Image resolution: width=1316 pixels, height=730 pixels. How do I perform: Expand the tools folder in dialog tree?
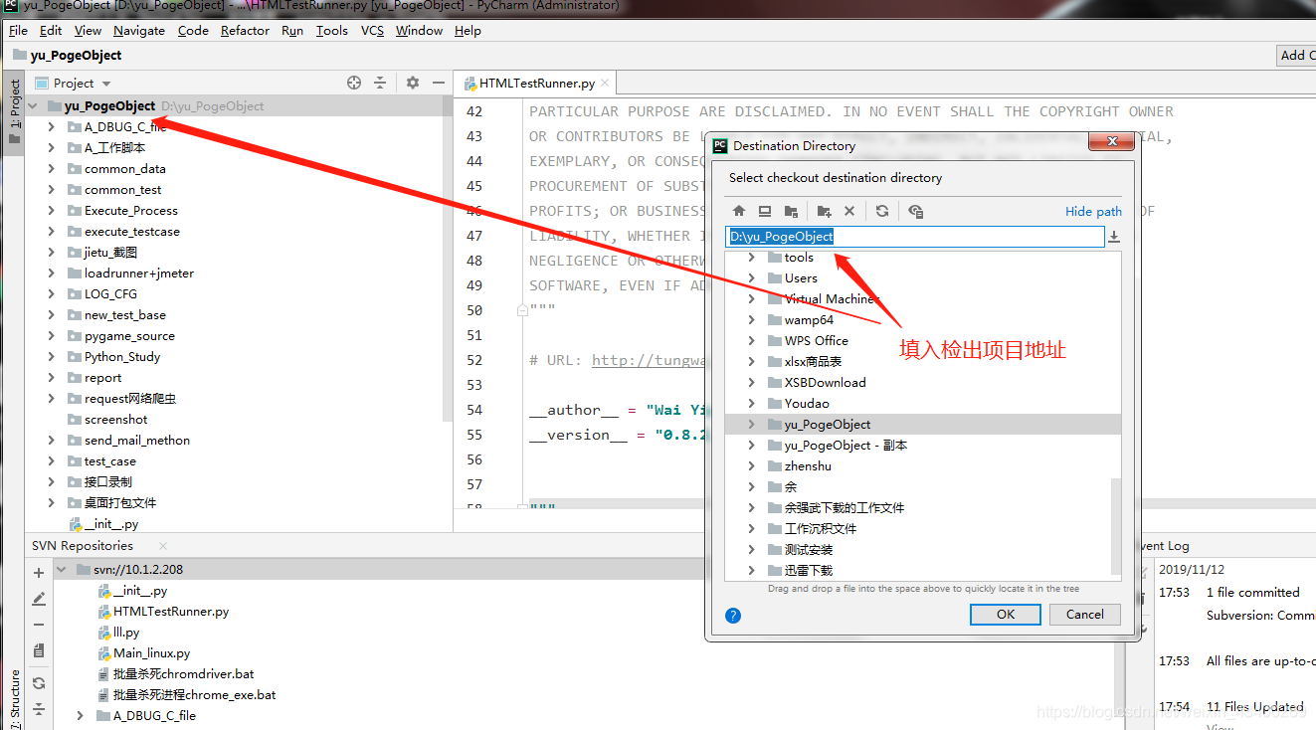752,257
